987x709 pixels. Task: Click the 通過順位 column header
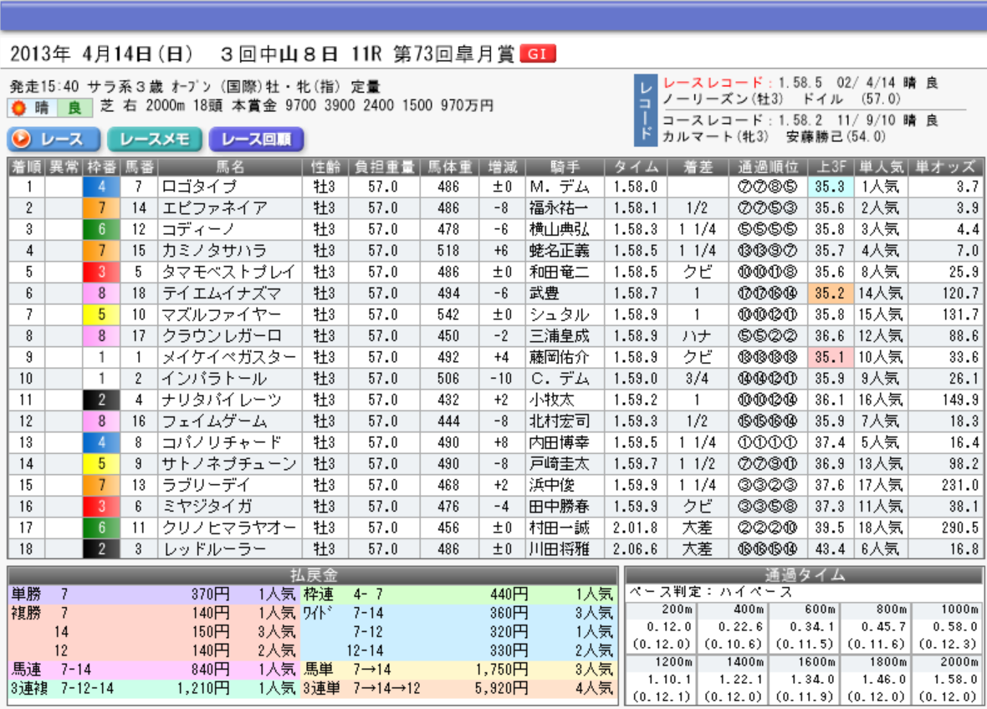coord(768,166)
